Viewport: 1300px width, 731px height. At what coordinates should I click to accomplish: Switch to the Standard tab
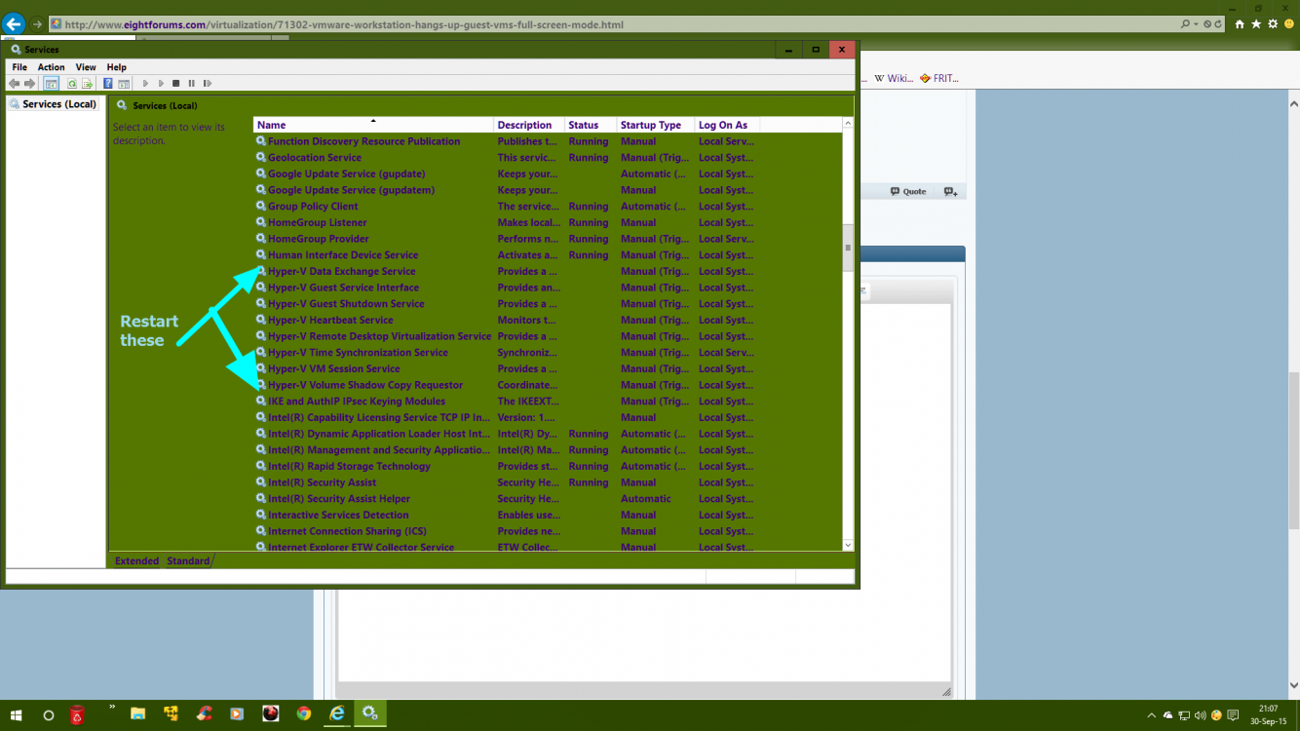click(x=188, y=560)
